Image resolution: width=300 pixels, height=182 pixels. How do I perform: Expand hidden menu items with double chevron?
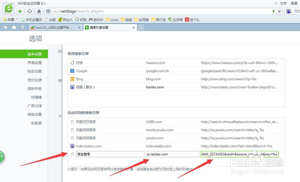[x=276, y=3]
